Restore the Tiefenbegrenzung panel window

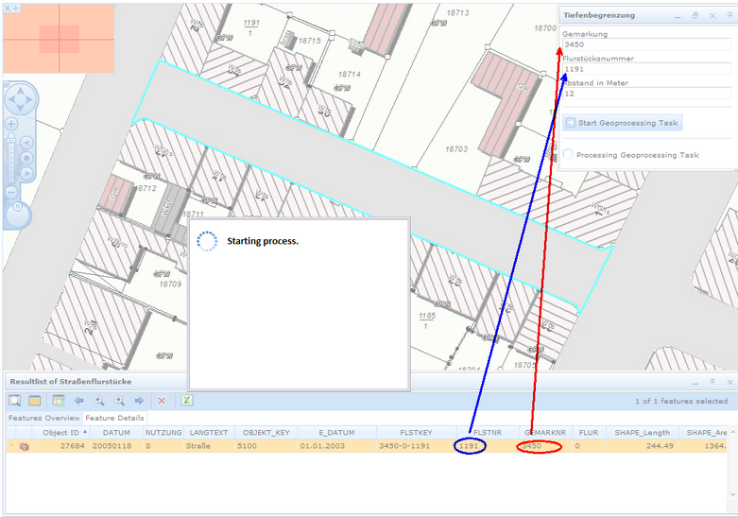click(x=695, y=15)
